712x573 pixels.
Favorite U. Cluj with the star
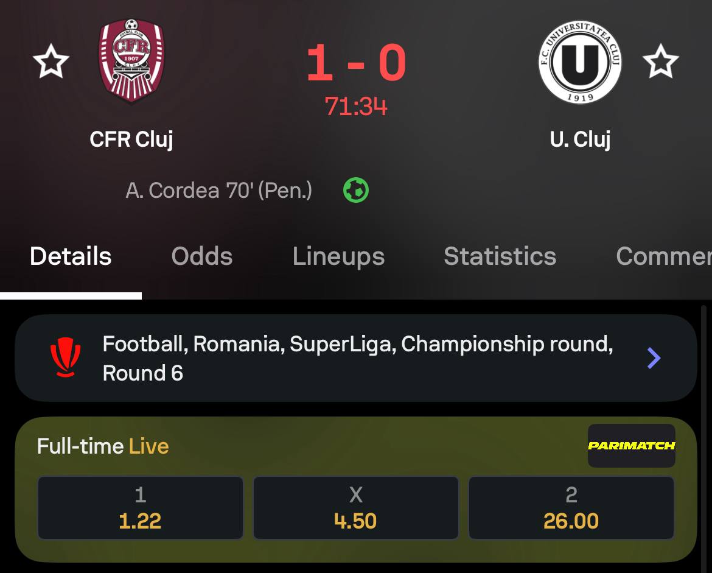tap(660, 62)
